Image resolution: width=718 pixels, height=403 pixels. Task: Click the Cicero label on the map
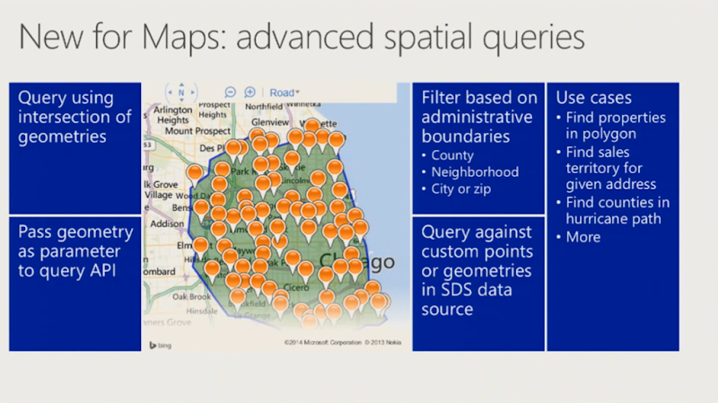click(x=296, y=287)
